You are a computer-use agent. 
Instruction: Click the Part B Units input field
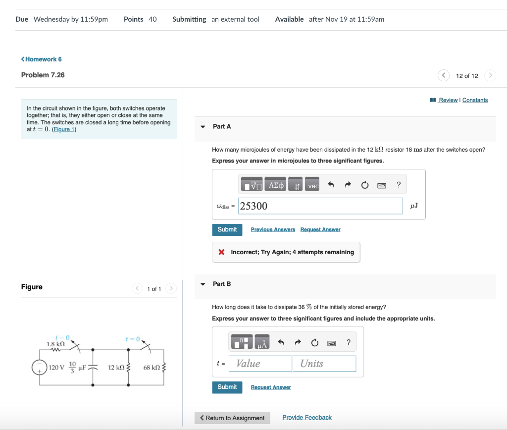pyautogui.click(x=324, y=364)
